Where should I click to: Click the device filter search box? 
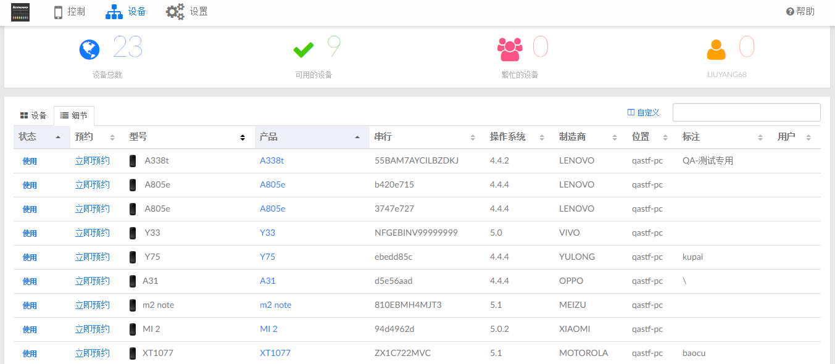click(746, 112)
